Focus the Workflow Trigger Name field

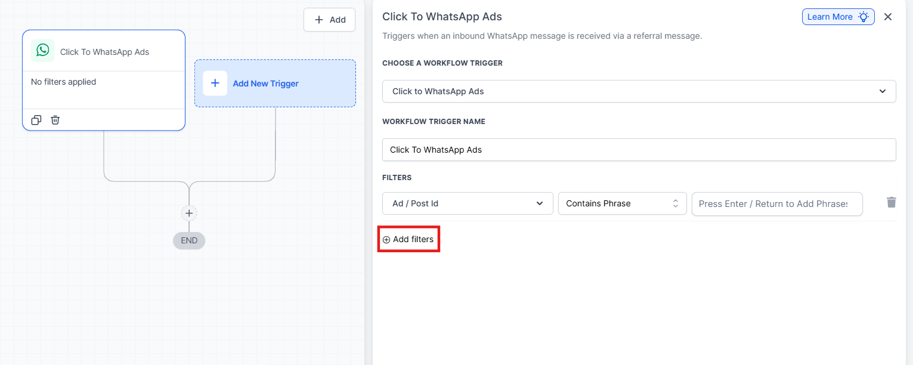[639, 150]
